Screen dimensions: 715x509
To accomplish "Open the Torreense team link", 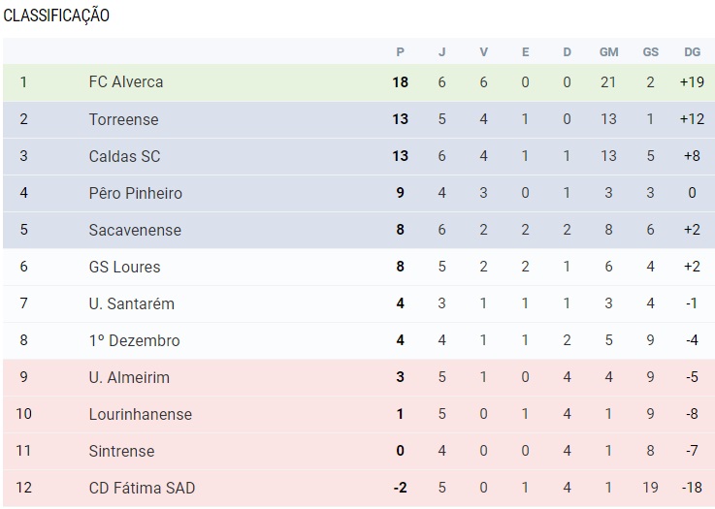I will pos(123,119).
